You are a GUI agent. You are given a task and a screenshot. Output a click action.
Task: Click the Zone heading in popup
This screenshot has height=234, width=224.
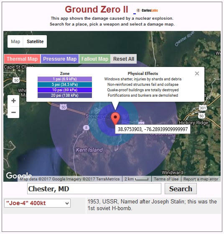point(65,73)
